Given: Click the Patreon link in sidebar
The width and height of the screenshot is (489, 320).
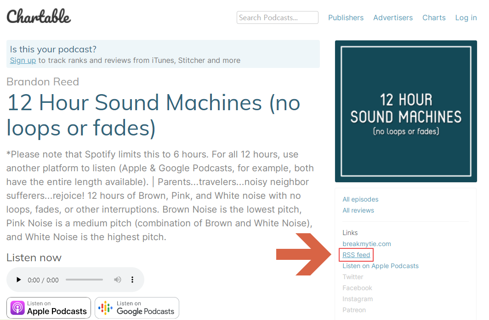Looking at the screenshot, I should coord(354,310).
